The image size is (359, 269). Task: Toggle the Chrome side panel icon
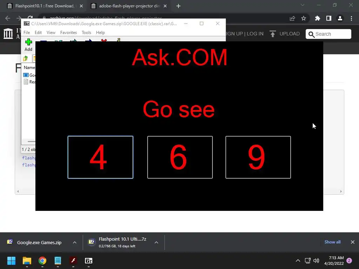(x=329, y=18)
